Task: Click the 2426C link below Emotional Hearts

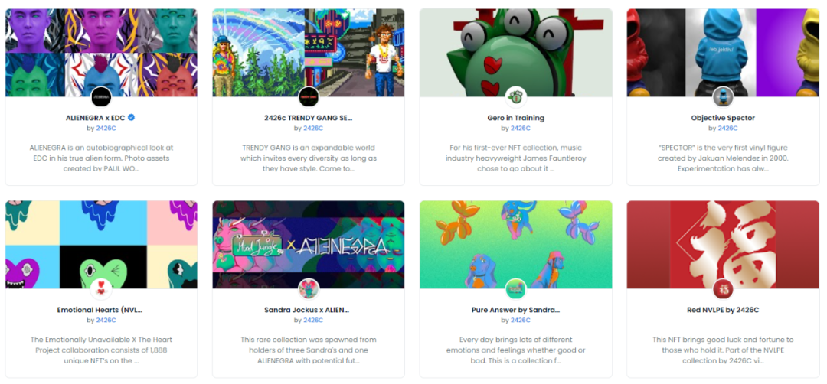Action: [x=106, y=320]
